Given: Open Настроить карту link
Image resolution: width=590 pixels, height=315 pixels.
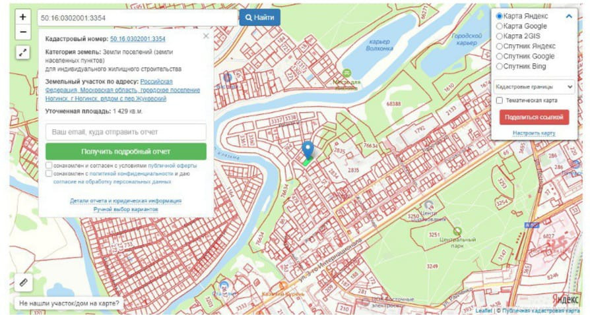Looking at the screenshot, I should click(535, 133).
